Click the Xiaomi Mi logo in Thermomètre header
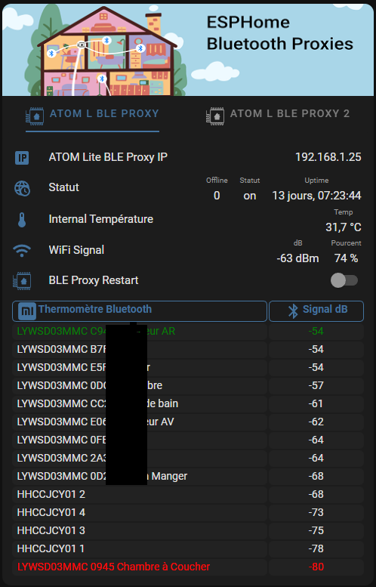The image size is (376, 587). pos(27,311)
